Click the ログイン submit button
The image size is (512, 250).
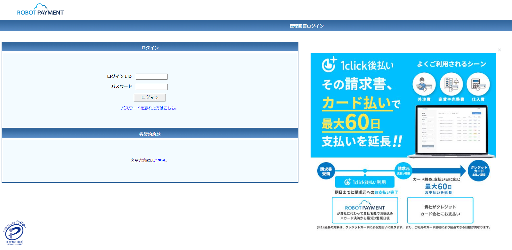pos(150,98)
